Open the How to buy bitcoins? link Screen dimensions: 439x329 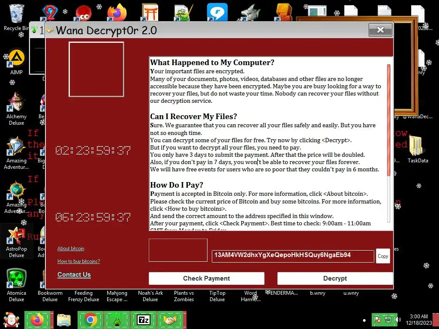click(79, 261)
